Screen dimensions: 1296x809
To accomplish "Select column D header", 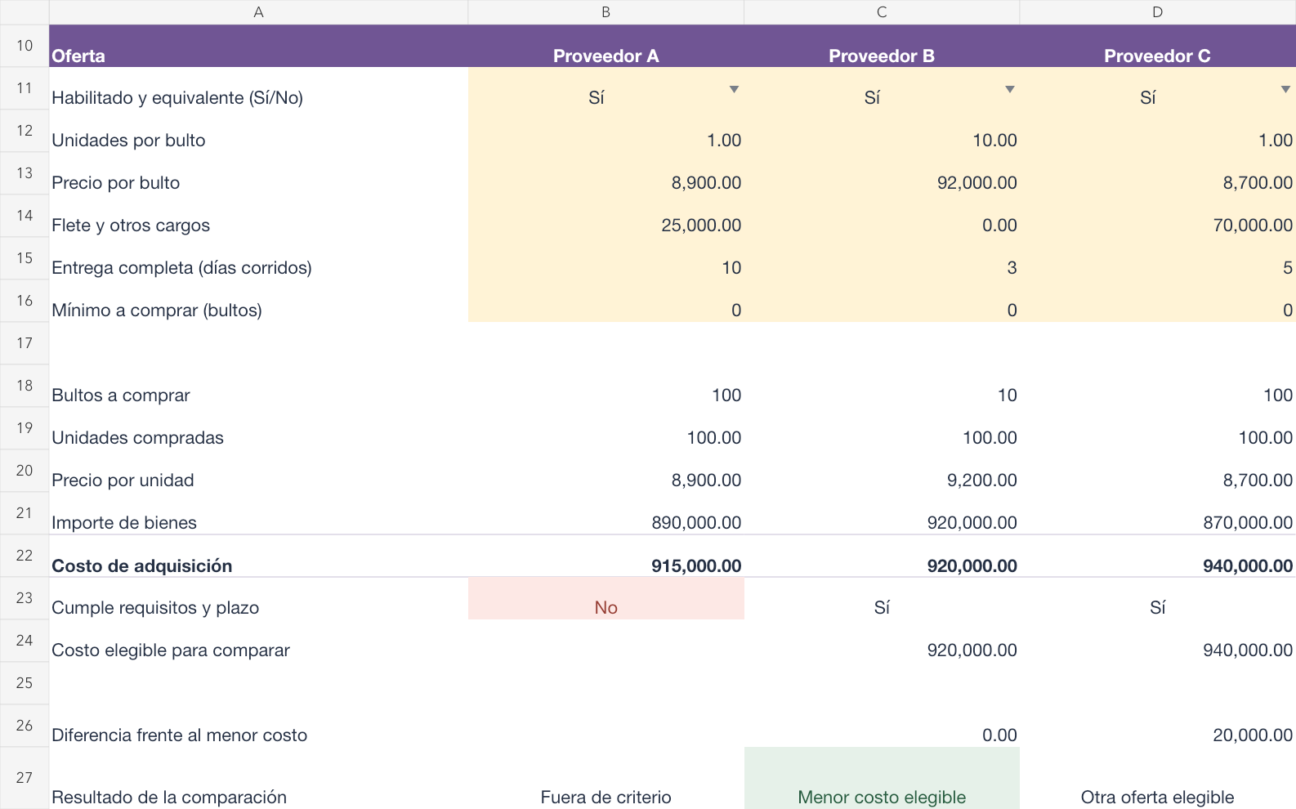I will pos(1158,12).
